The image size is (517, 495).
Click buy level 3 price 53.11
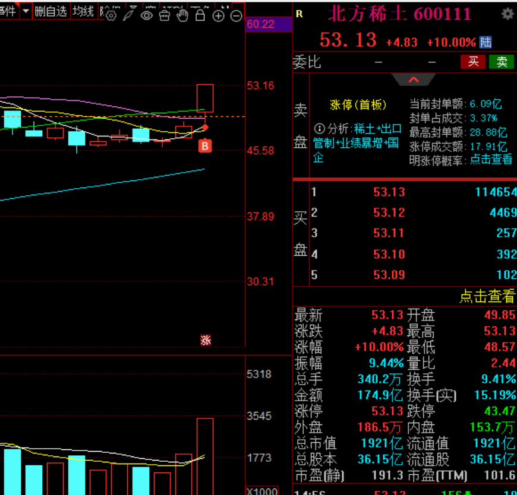(x=389, y=233)
